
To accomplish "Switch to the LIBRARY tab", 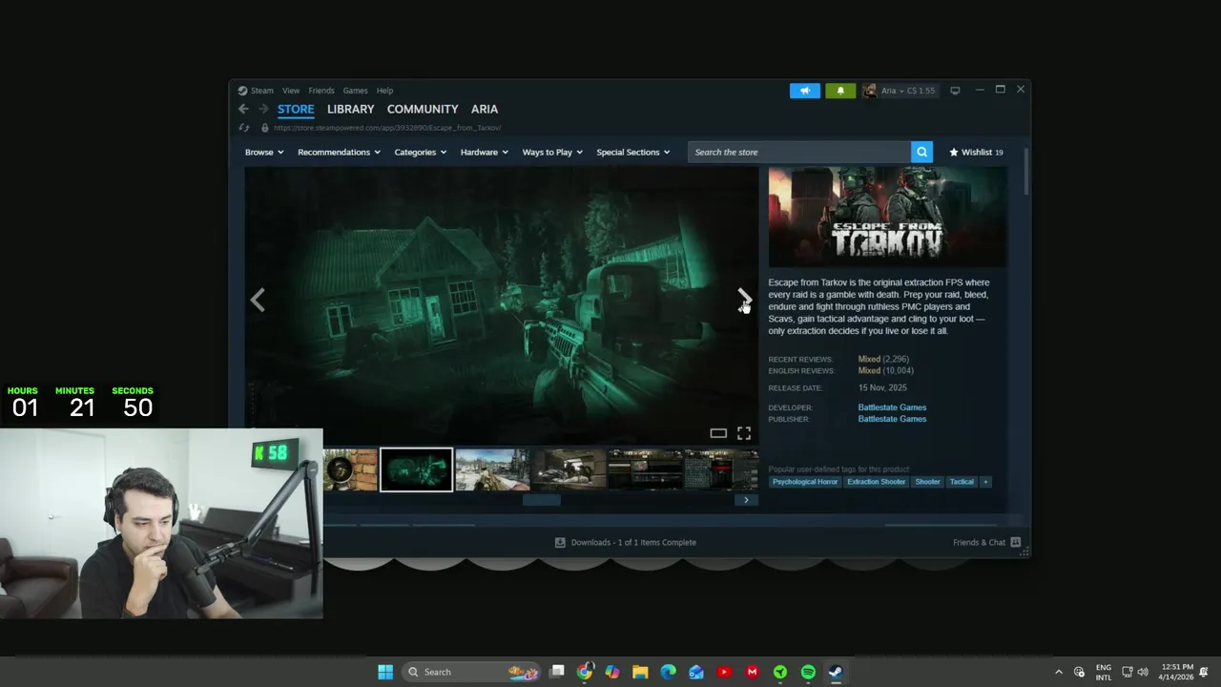I will 350,109.
